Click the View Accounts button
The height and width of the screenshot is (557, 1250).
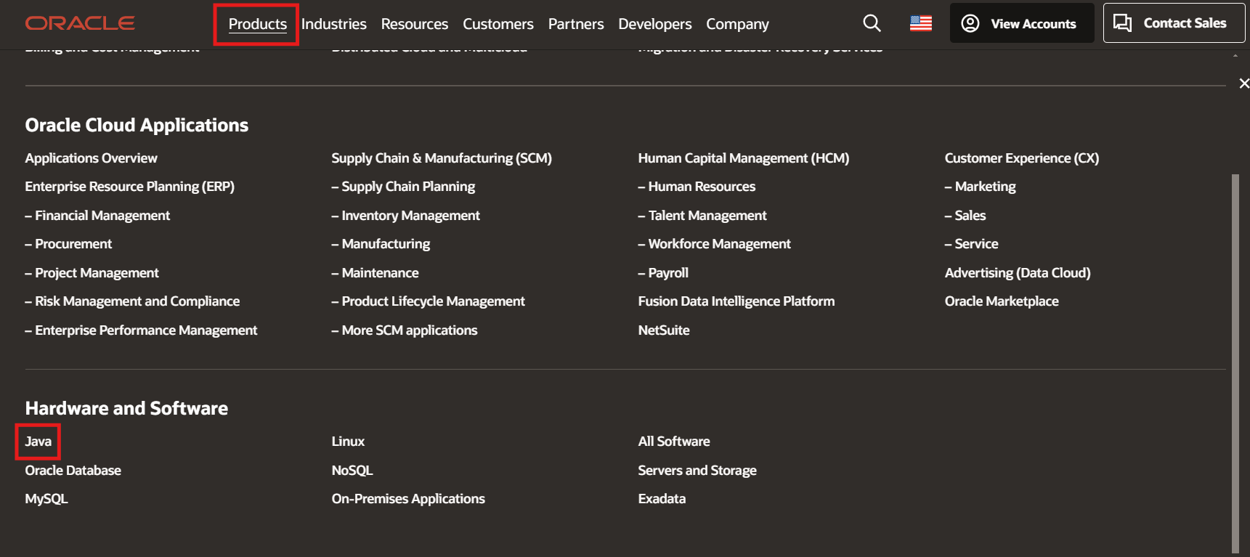1021,23
